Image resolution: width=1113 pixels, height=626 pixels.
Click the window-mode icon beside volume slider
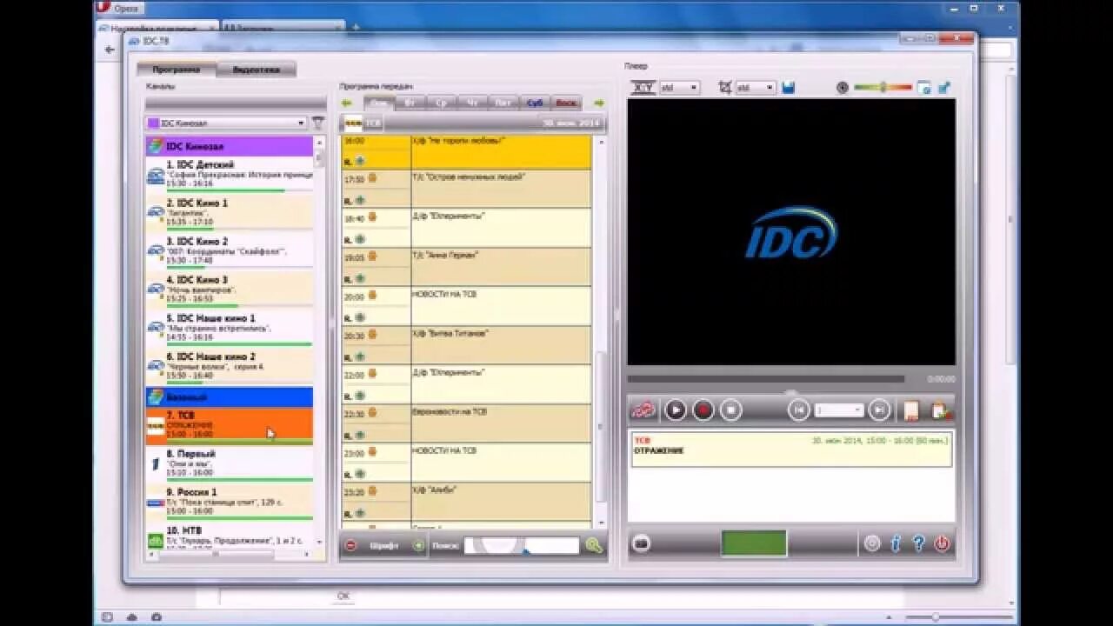coord(924,88)
